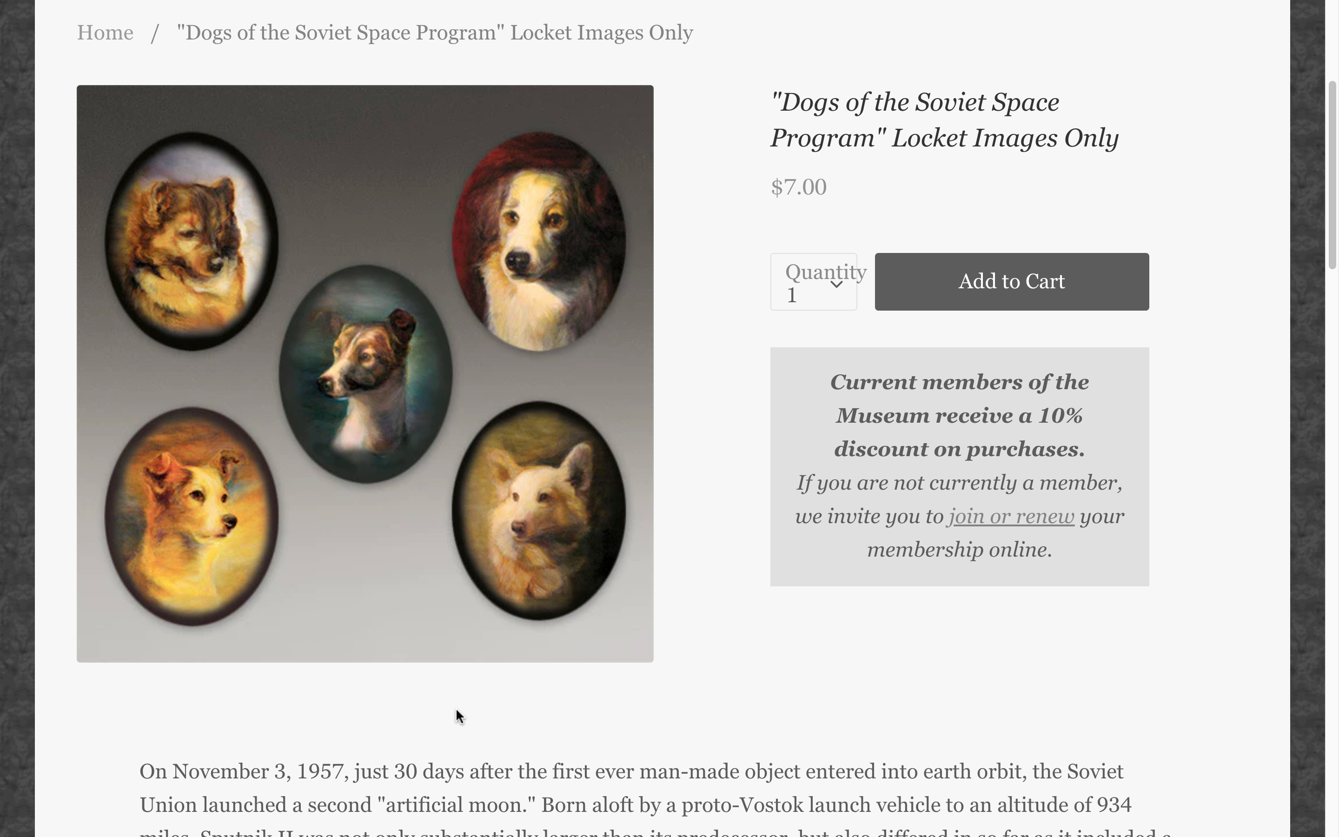
Task: Click the $7.00 price text
Action: 798,187
